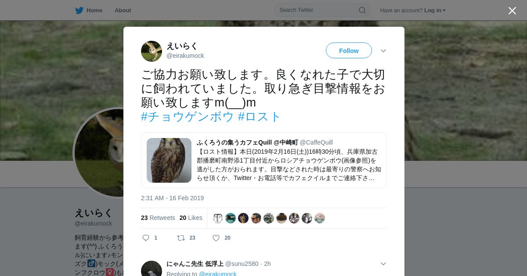527x276 pixels.
Task: Open the #チョウゲンボウ hashtag link
Action: click(x=188, y=117)
